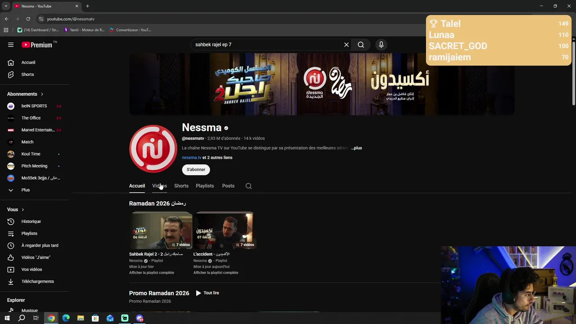
Task: Switch to the Vidéos tab
Action: point(159,186)
